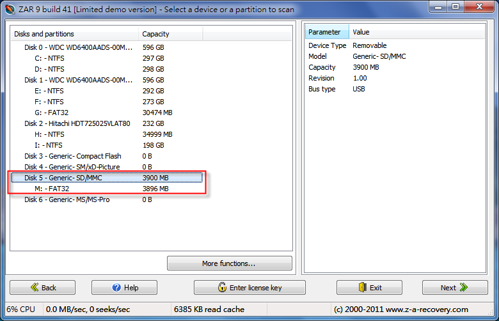This screenshot has height=321, width=499.
Task: Click the 6% CPU status bar entry
Action: click(x=21, y=309)
